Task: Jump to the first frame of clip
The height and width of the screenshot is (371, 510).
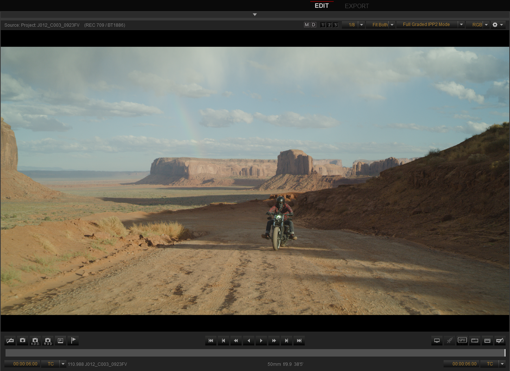Action: [211, 340]
